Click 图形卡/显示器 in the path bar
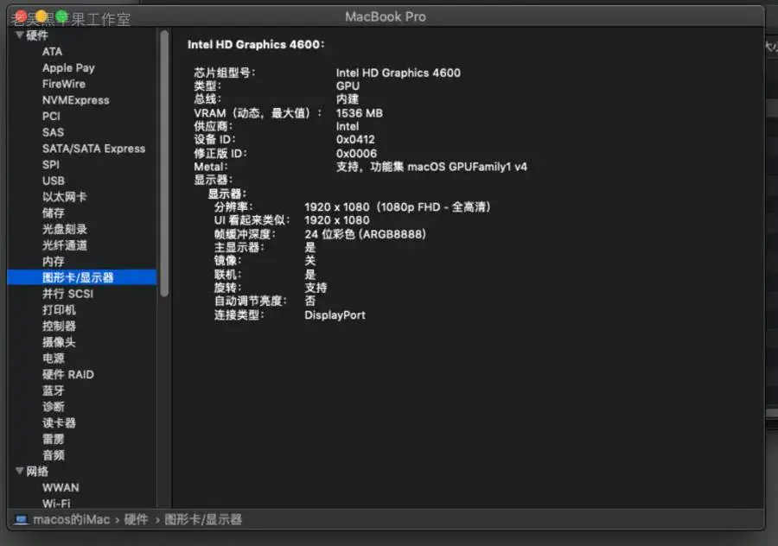Image resolution: width=778 pixels, height=546 pixels. 203,520
